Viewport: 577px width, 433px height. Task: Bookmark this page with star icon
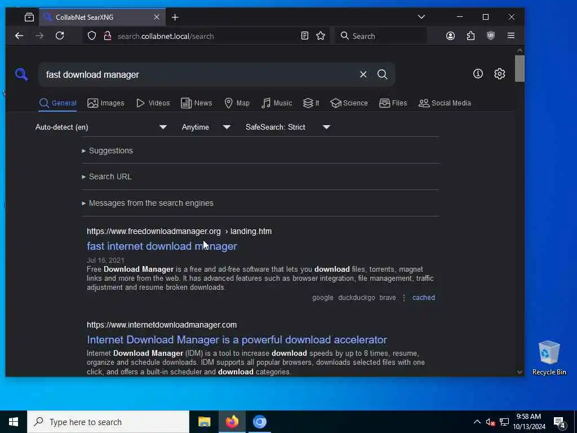coord(321,36)
